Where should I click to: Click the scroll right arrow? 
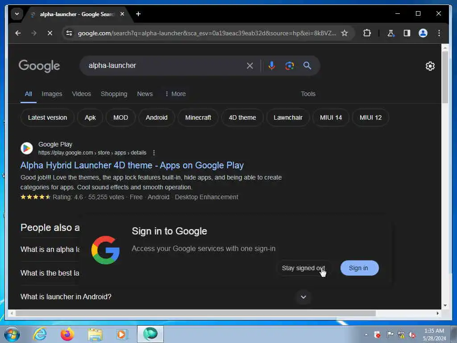(x=437, y=313)
